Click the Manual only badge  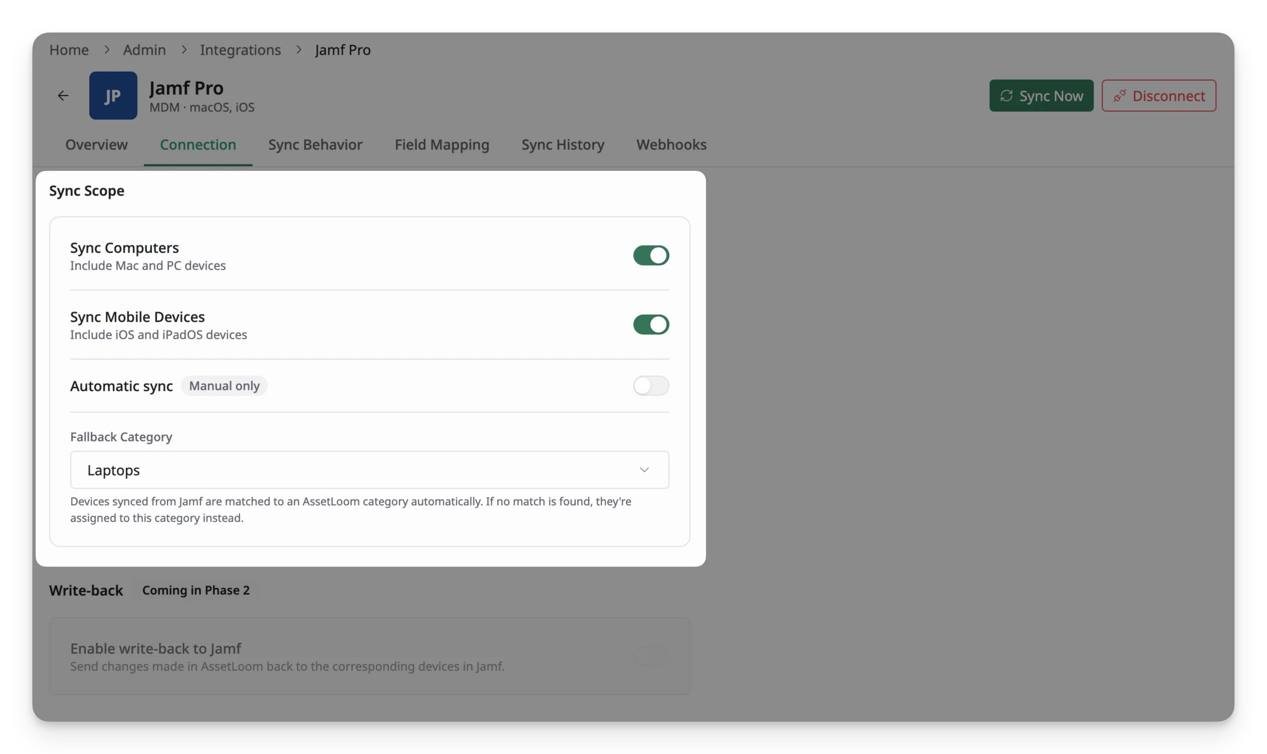click(x=224, y=386)
